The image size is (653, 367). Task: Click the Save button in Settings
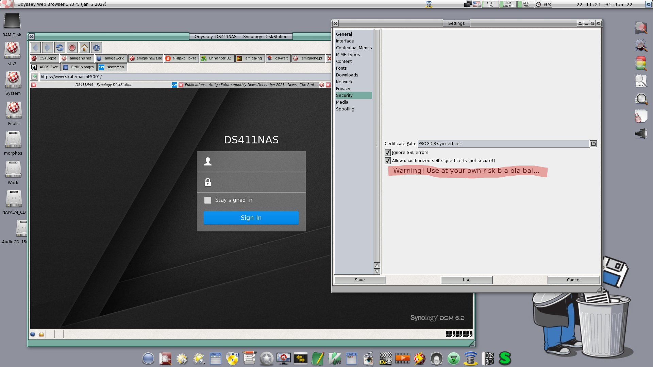point(359,280)
